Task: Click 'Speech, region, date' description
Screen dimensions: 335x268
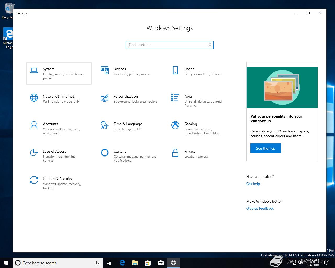Action: click(128, 129)
